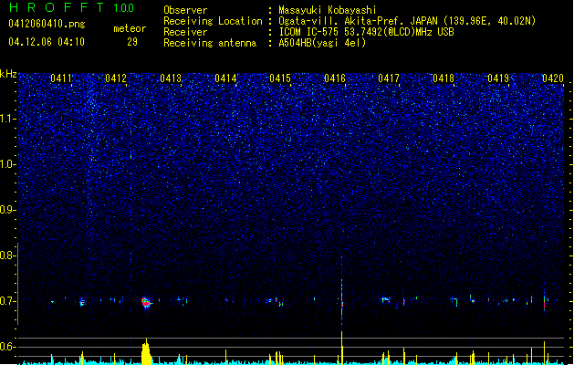Viewport: 574px width, 365px height.
Task: Select the 0419 time label
Action: (498, 78)
